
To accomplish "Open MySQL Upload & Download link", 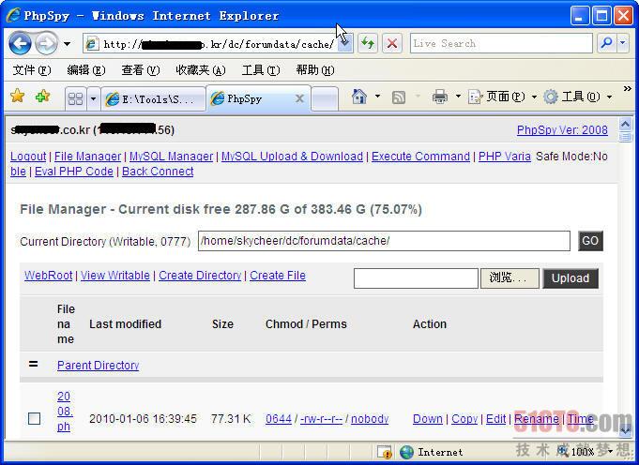I will 292,157.
